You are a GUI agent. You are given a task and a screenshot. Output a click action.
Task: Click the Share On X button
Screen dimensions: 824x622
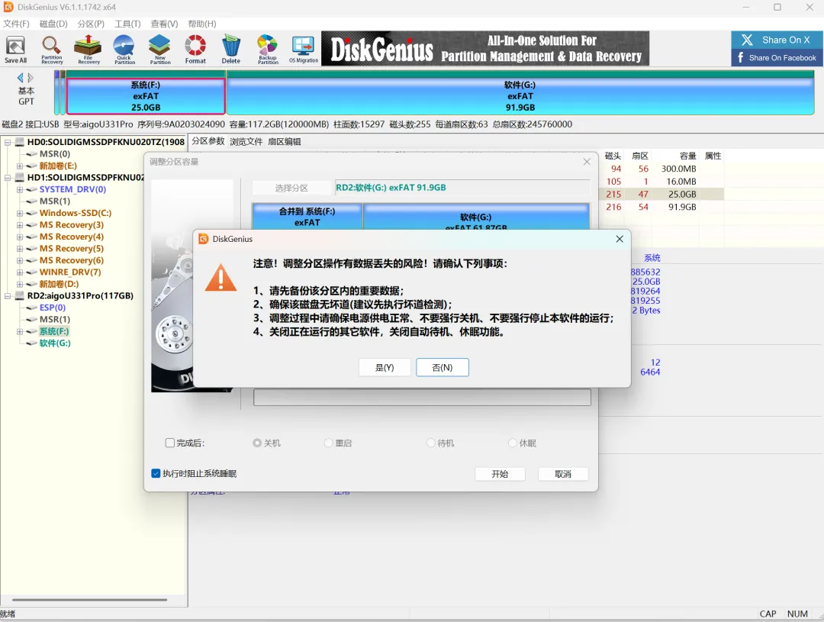point(776,40)
